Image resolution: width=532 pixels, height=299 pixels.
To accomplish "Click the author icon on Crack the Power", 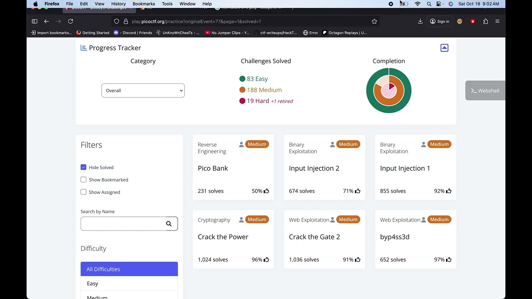I will pos(241,220).
